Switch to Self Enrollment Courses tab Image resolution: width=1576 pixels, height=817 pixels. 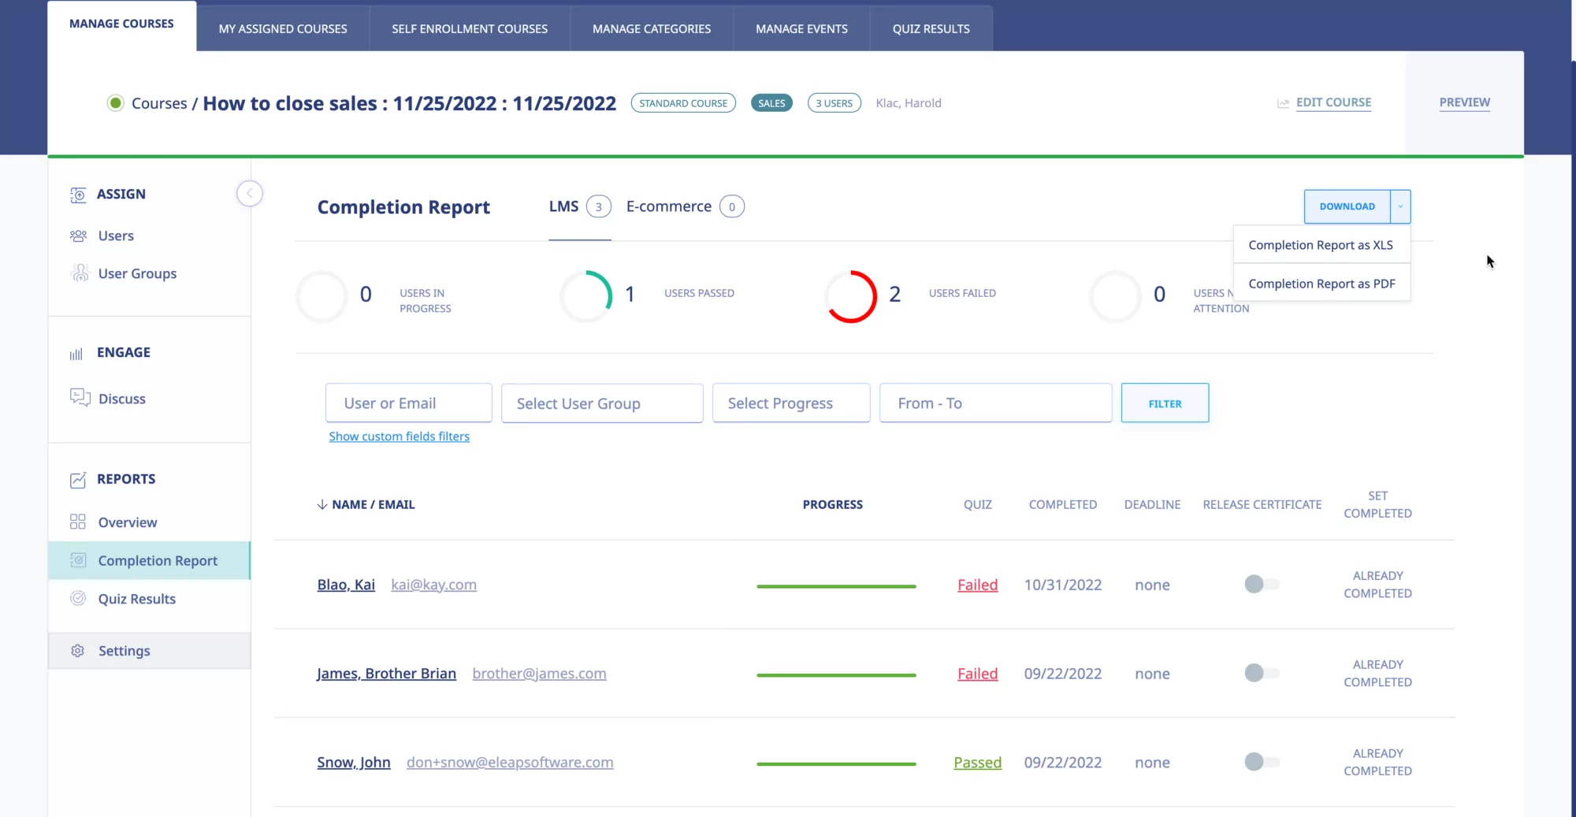(x=470, y=29)
